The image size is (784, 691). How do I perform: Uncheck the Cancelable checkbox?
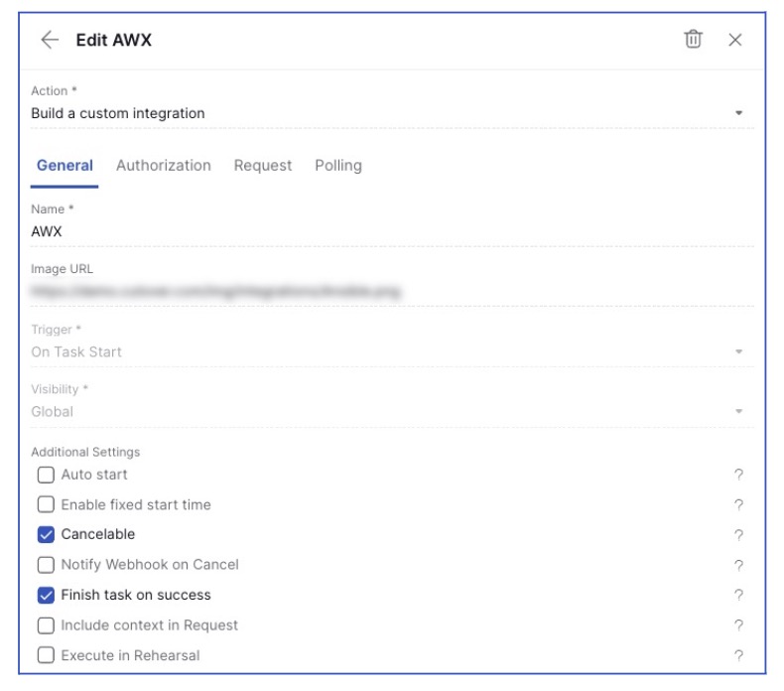pyautogui.click(x=46, y=534)
